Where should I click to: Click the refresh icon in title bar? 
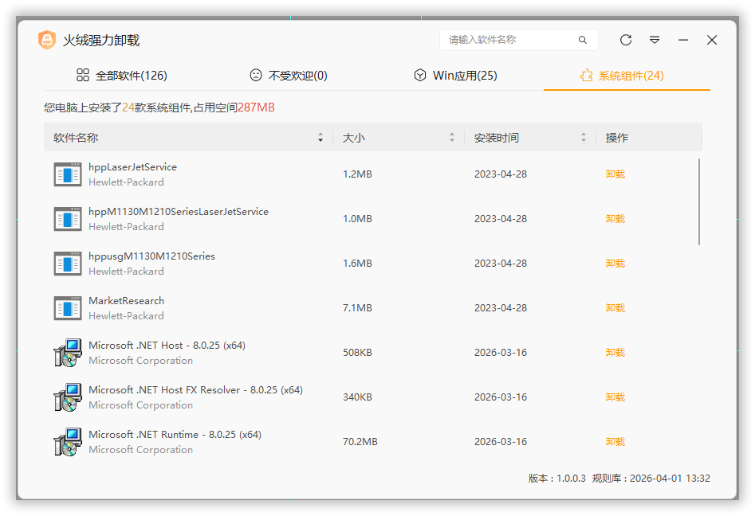[x=626, y=40]
